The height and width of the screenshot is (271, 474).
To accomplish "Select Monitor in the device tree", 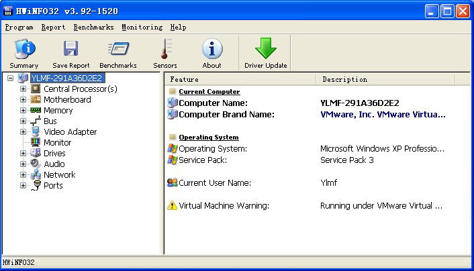I will click(57, 143).
